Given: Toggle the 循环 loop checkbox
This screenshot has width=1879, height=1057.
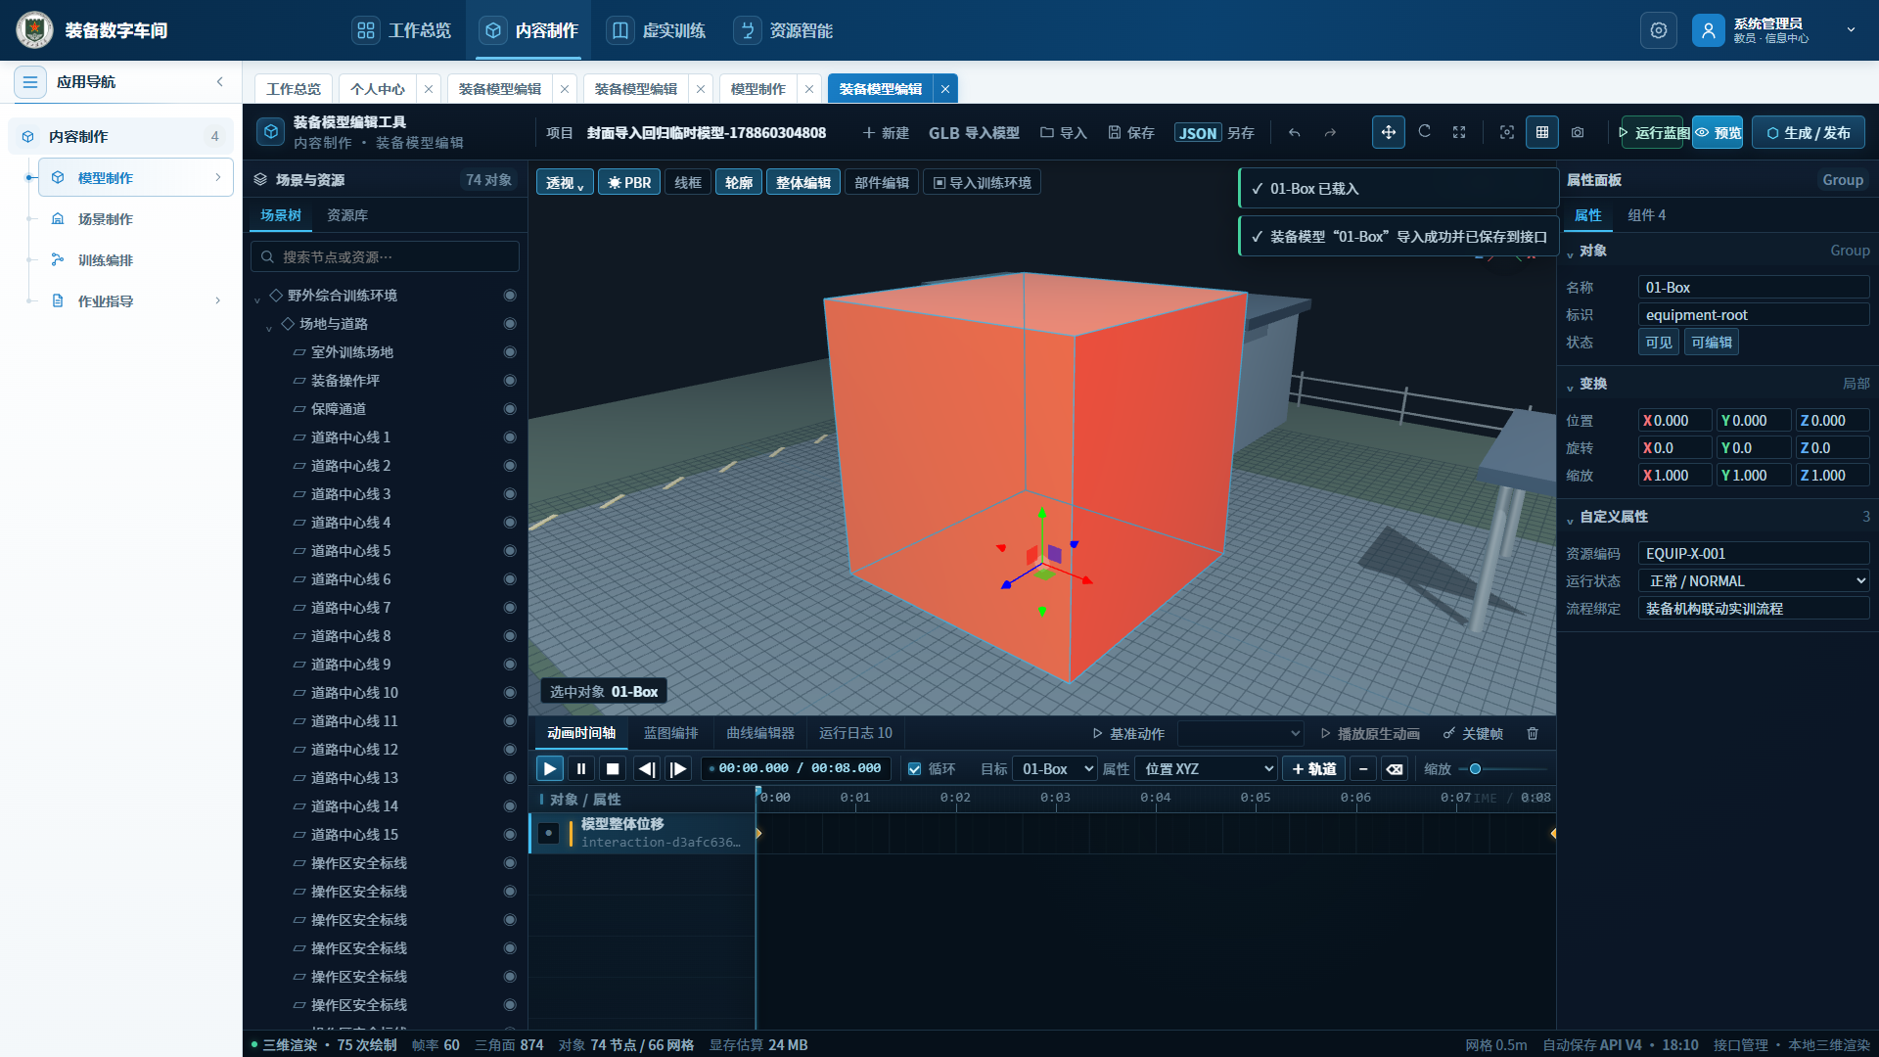Looking at the screenshot, I should click(914, 769).
